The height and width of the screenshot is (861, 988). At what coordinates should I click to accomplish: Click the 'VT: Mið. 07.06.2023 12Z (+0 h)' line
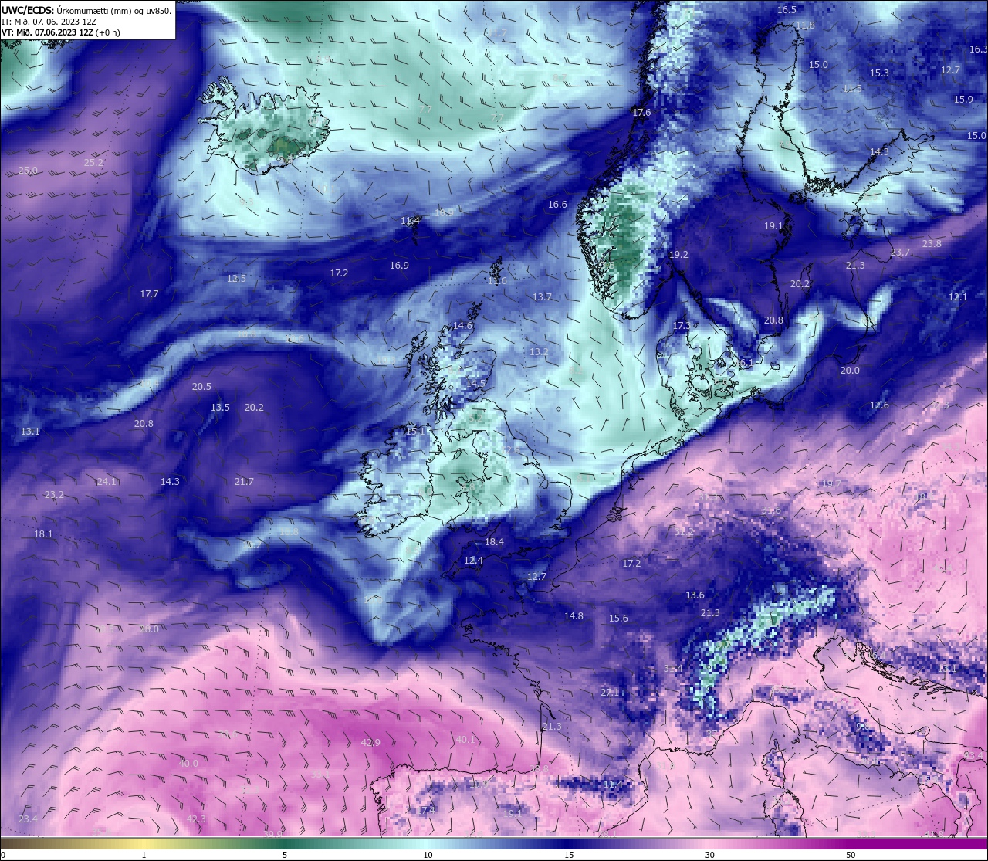pos(60,32)
